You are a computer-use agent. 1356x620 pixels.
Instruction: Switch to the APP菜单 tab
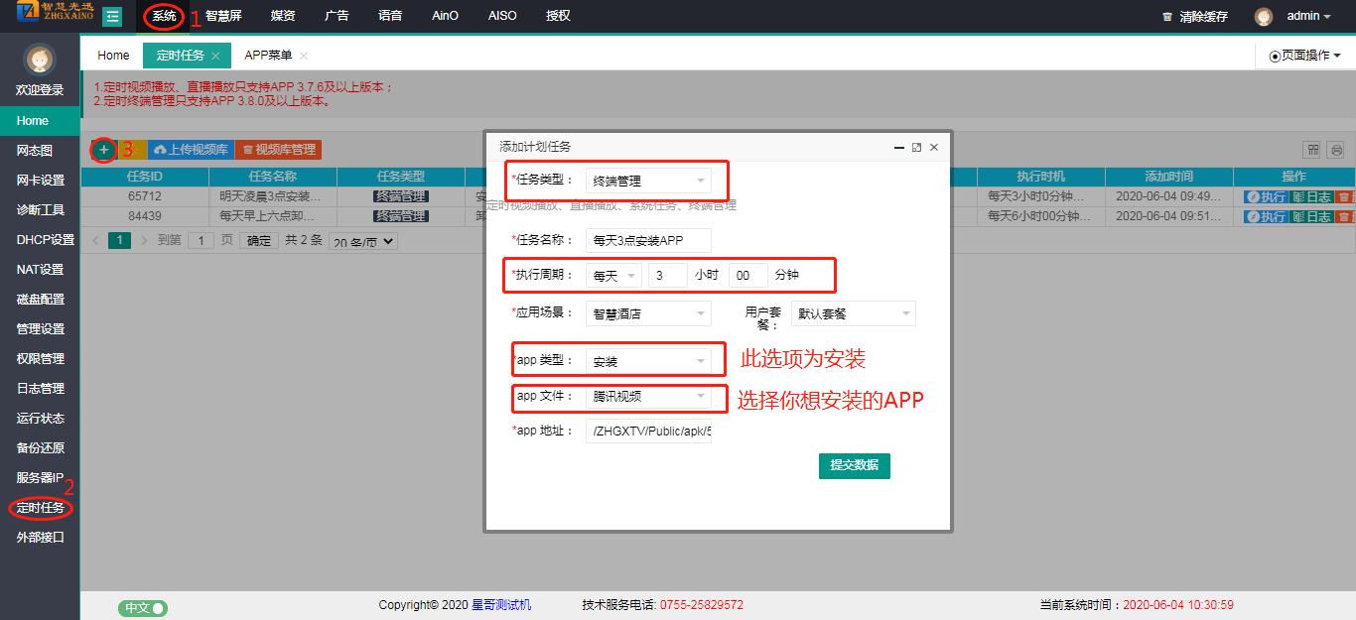(x=268, y=56)
